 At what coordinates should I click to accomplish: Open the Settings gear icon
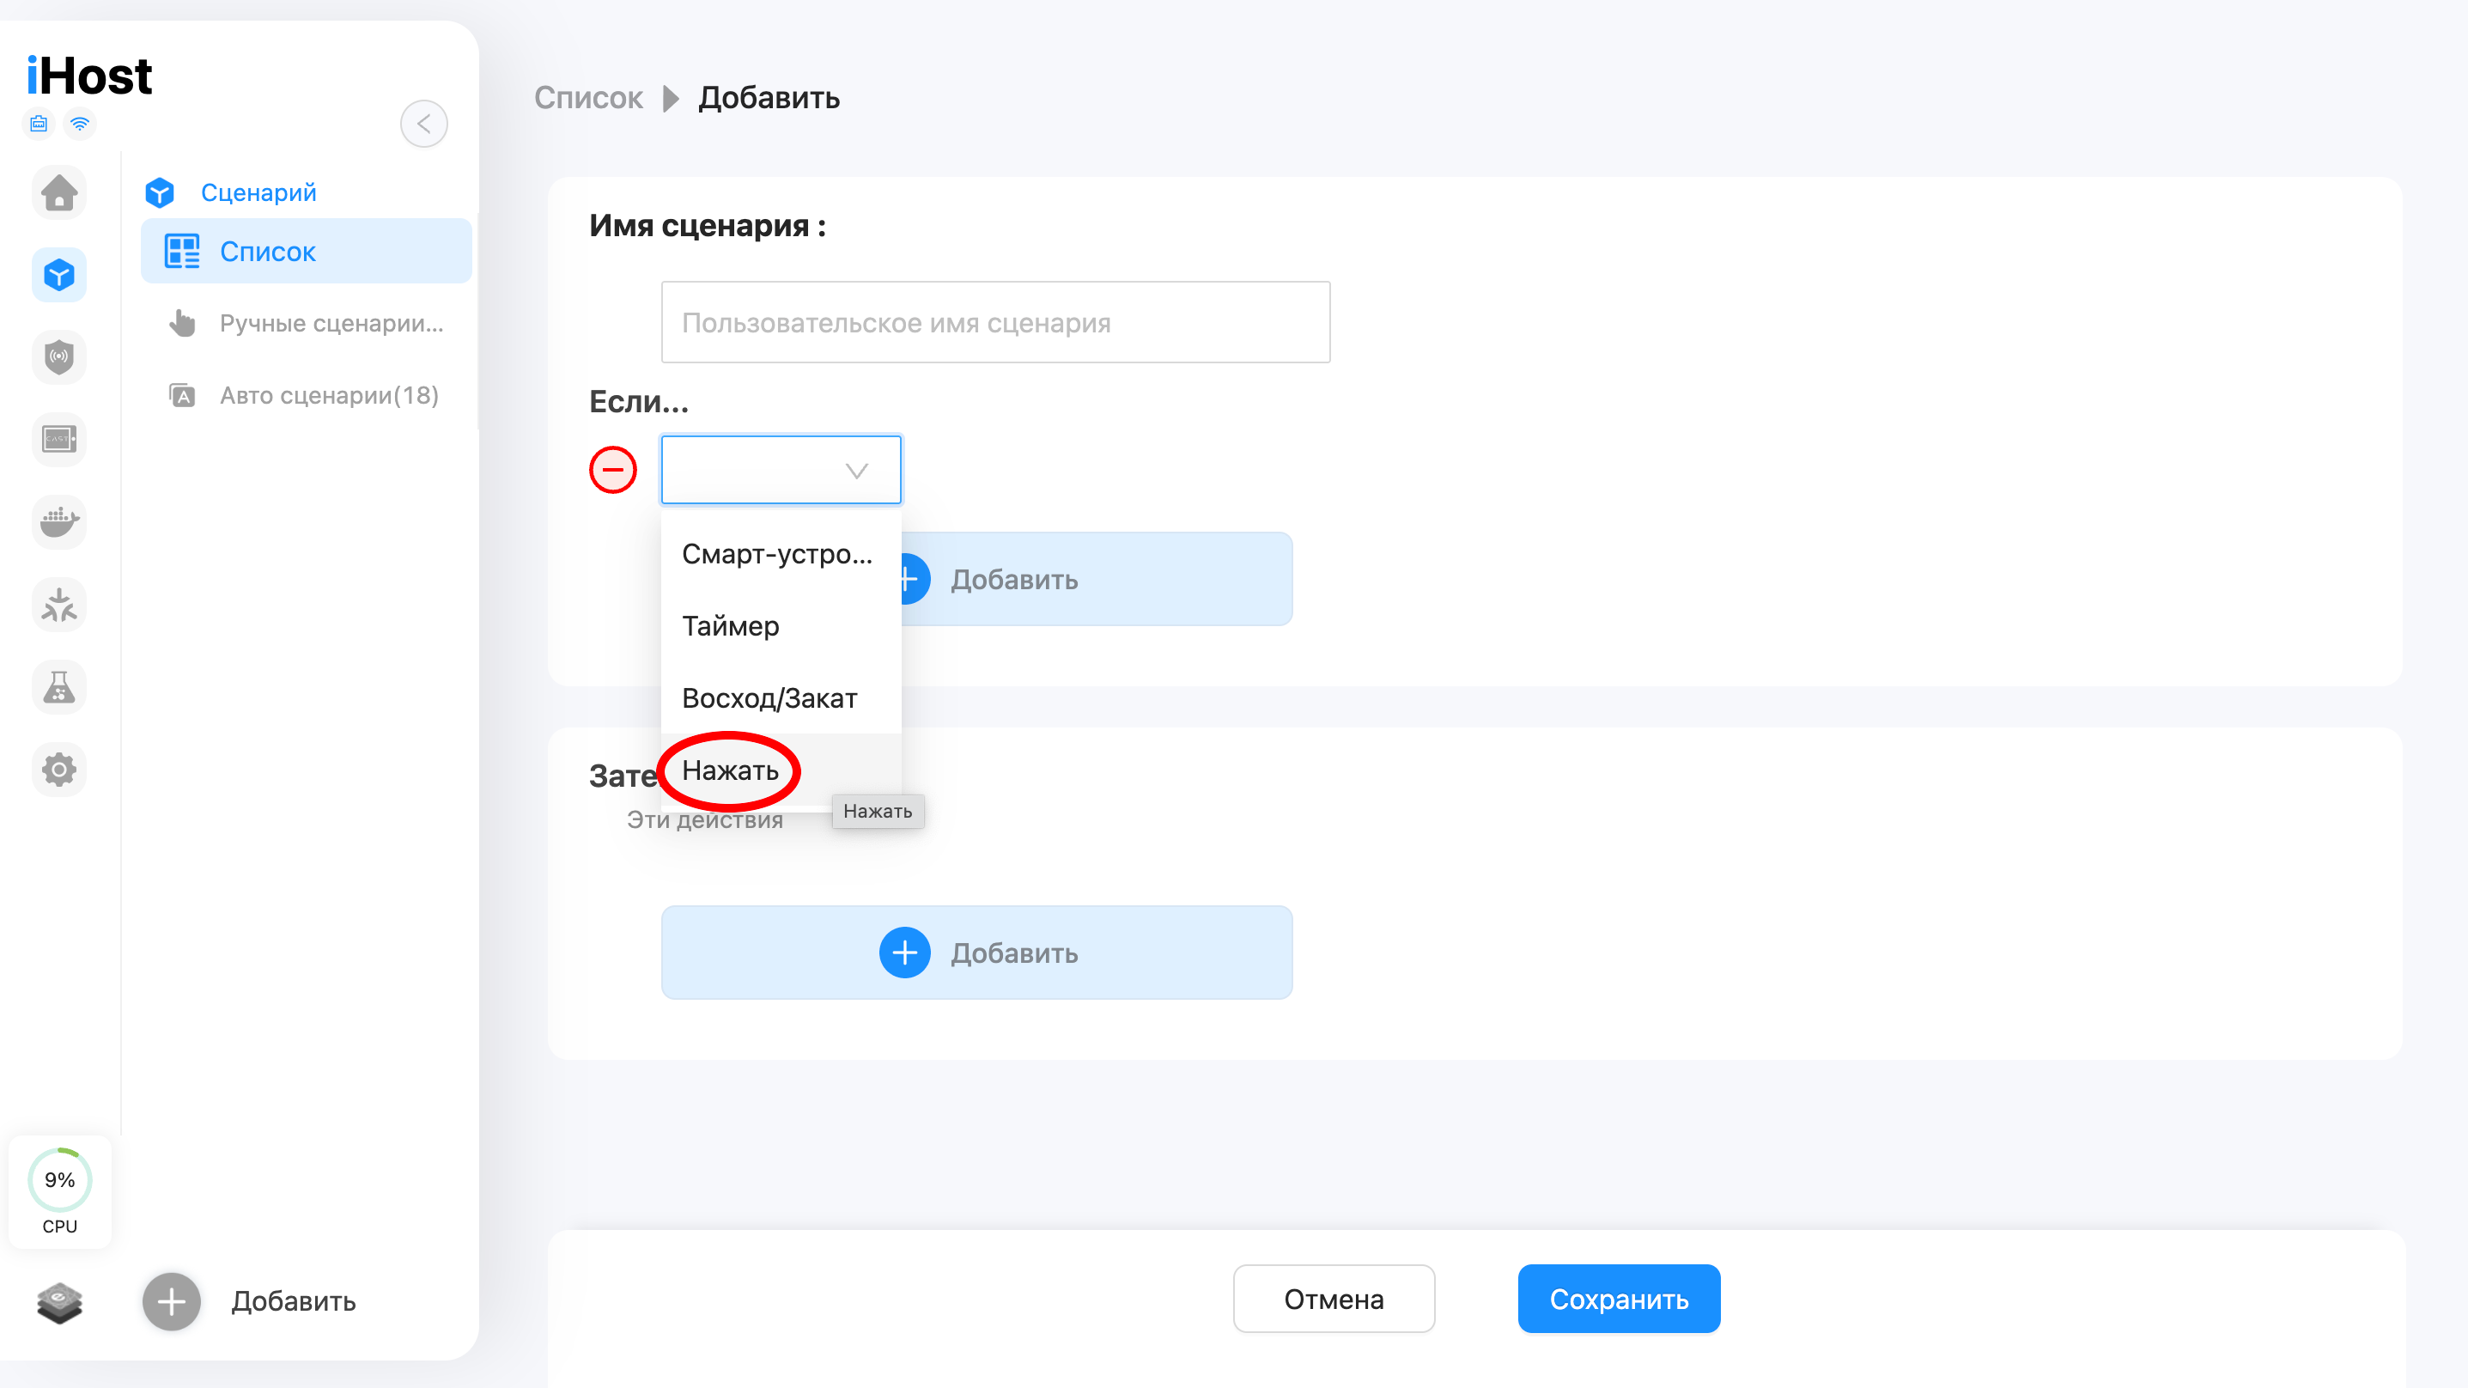click(59, 769)
